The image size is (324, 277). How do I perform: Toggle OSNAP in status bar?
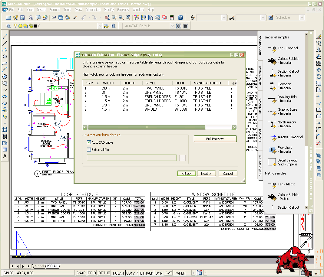click(x=132, y=273)
